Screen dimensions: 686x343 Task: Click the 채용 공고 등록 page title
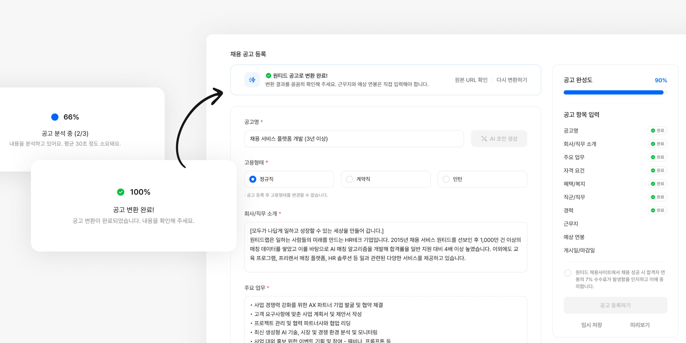pyautogui.click(x=248, y=54)
